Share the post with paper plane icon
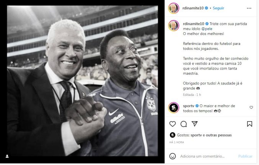This screenshot has height=165, width=259. click(194, 124)
